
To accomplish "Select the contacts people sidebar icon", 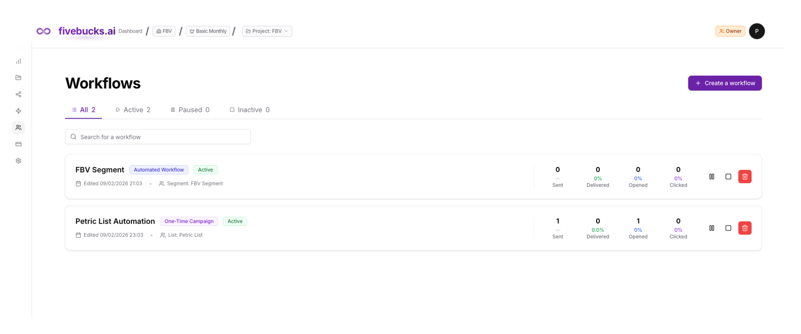I will (x=18, y=128).
